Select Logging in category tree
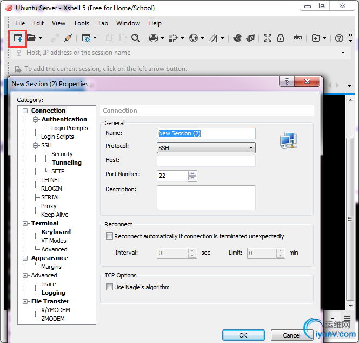359x343 pixels. click(54, 293)
